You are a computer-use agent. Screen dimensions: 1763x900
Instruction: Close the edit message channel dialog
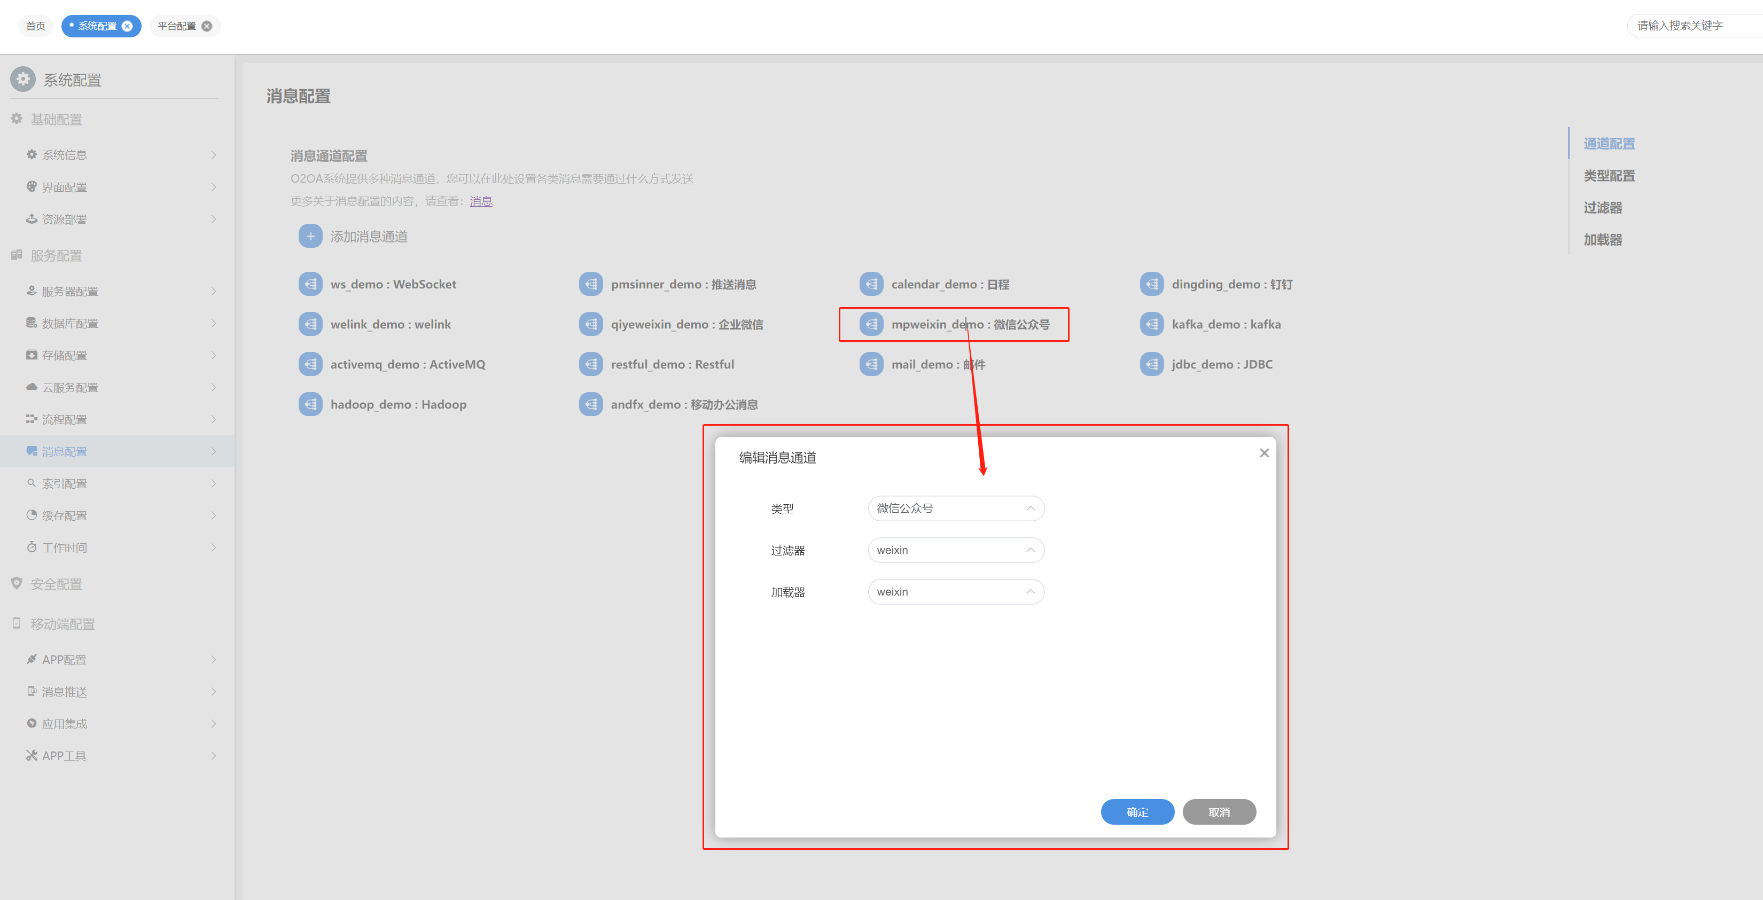[1263, 453]
